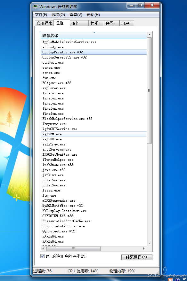Click the horizontal scrollbar thumb
187x281 pixels.
(73, 249)
